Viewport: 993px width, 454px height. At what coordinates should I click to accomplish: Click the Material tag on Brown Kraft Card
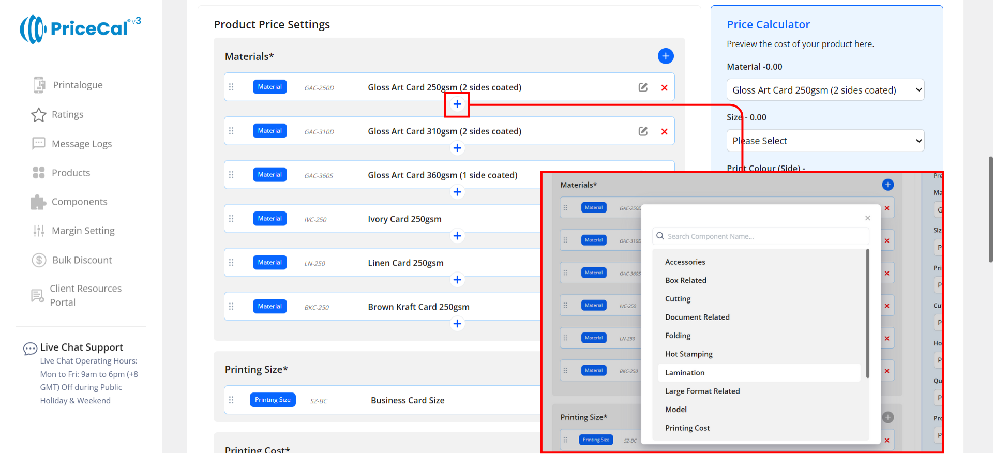[x=269, y=307]
